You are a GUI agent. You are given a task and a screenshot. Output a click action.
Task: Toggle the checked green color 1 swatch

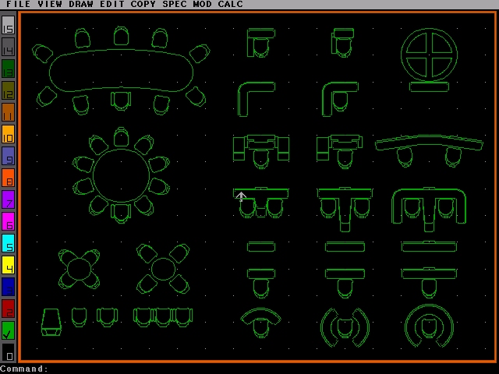click(x=8, y=330)
